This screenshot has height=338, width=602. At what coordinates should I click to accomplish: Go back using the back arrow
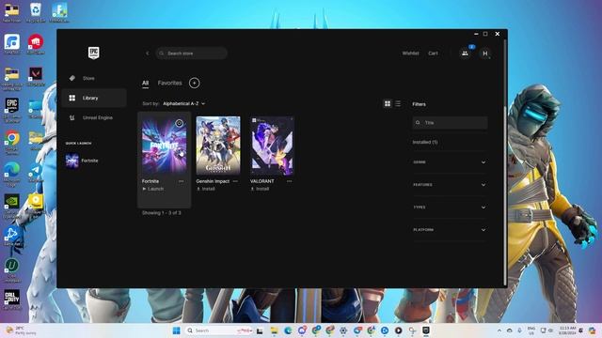[148, 54]
